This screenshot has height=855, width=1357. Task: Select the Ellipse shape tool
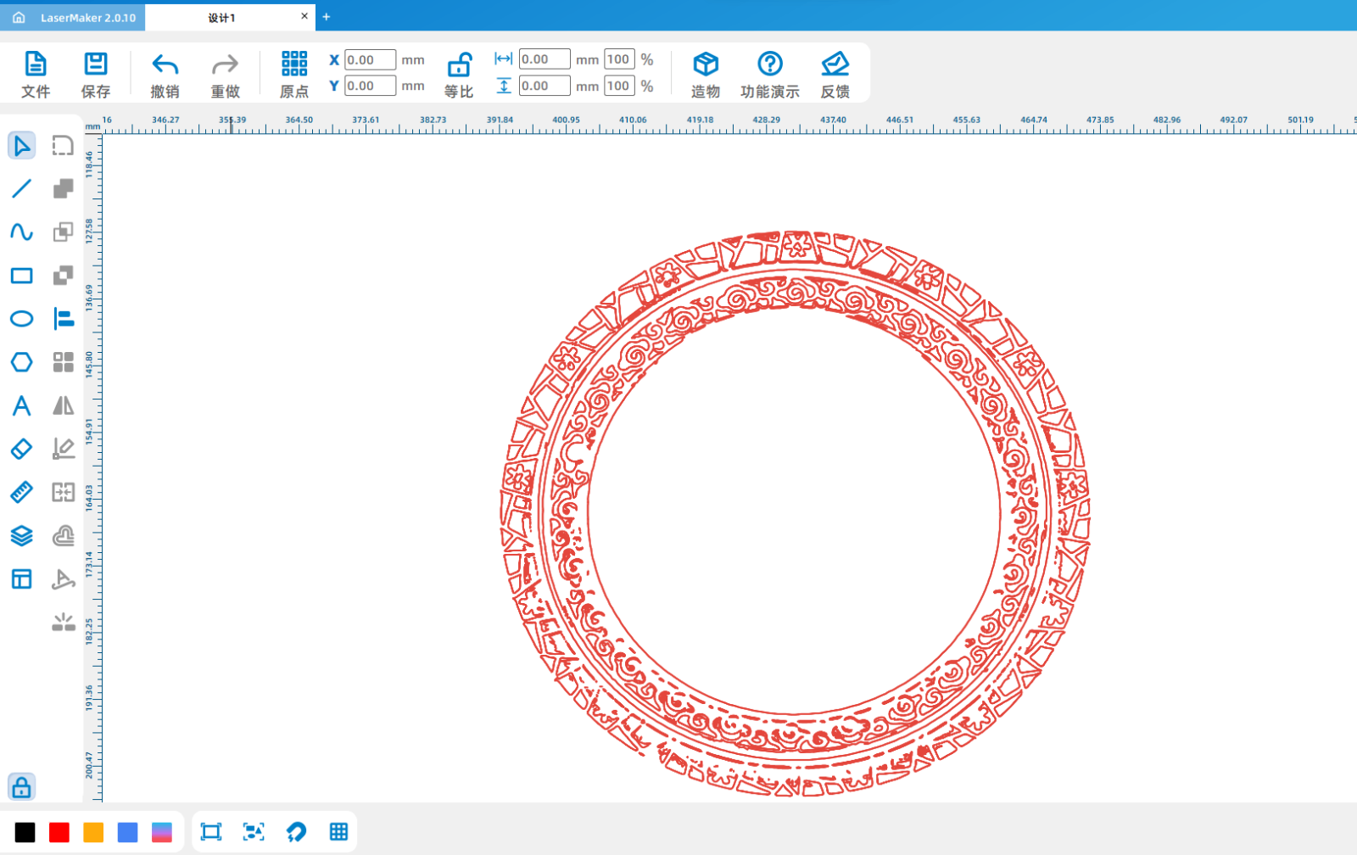(21, 319)
